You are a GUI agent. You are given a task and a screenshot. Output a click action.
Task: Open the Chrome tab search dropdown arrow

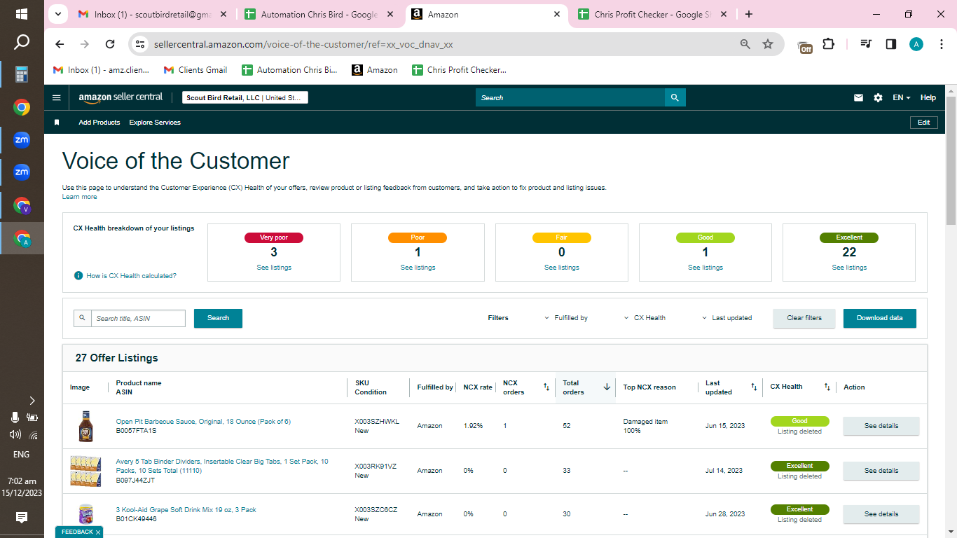click(57, 14)
